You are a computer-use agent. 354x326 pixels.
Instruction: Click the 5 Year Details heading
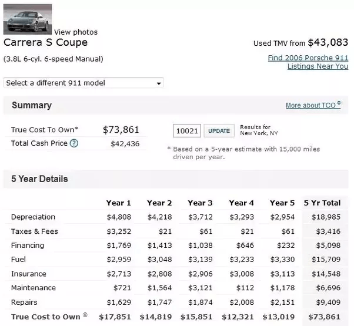click(x=39, y=179)
